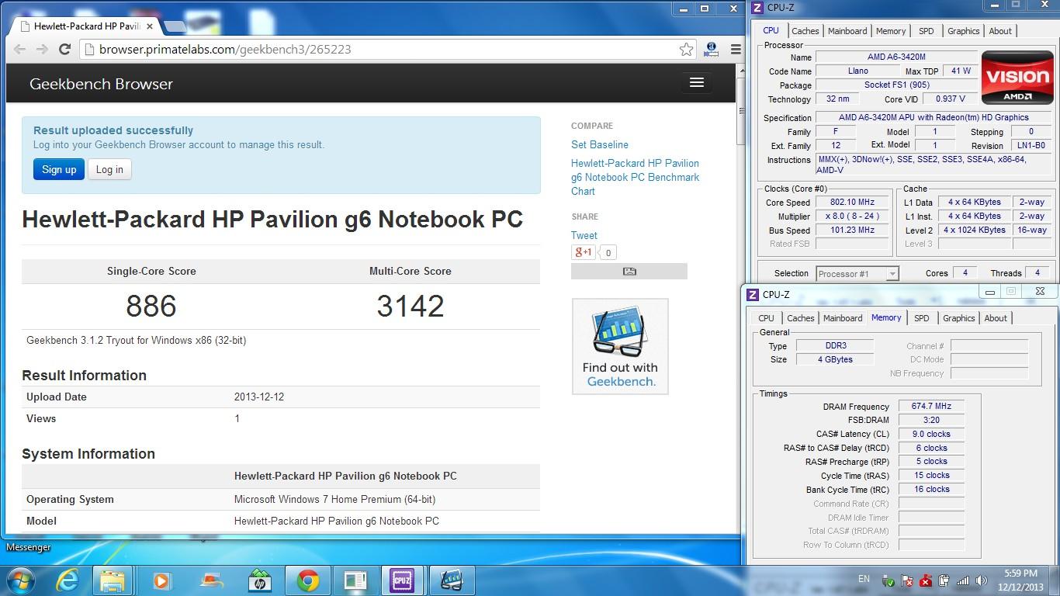The width and height of the screenshot is (1060, 596).
Task: Click the power plug battery tray icon
Action: pyautogui.click(x=944, y=580)
